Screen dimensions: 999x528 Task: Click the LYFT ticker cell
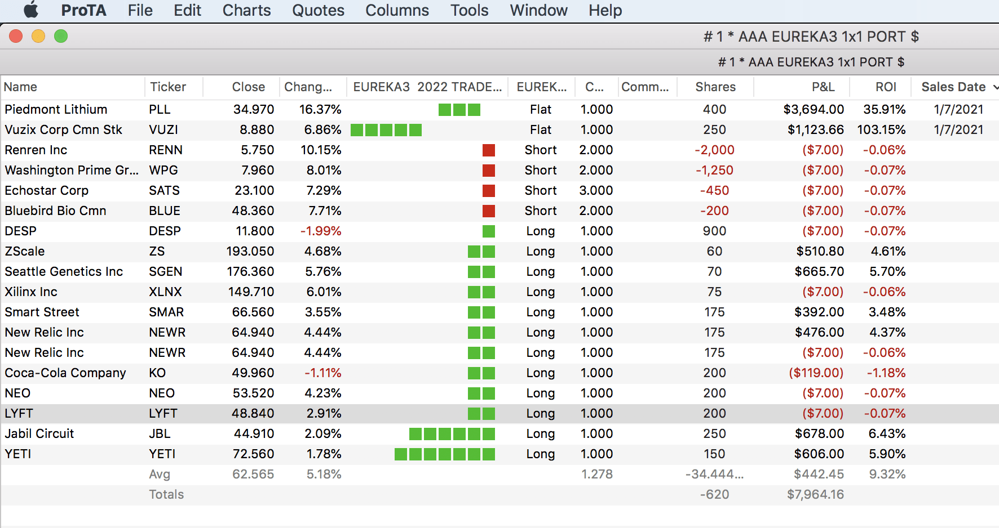(163, 413)
